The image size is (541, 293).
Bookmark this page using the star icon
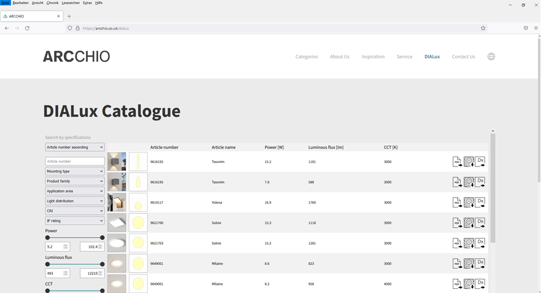click(x=483, y=28)
